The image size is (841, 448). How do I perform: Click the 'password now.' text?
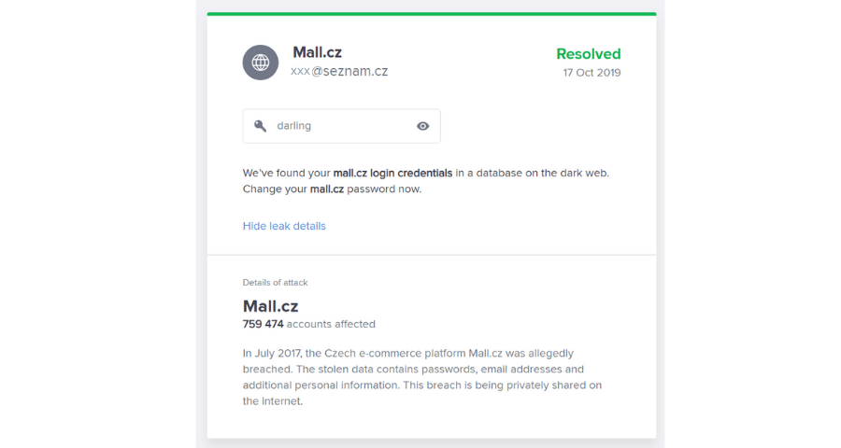point(384,189)
